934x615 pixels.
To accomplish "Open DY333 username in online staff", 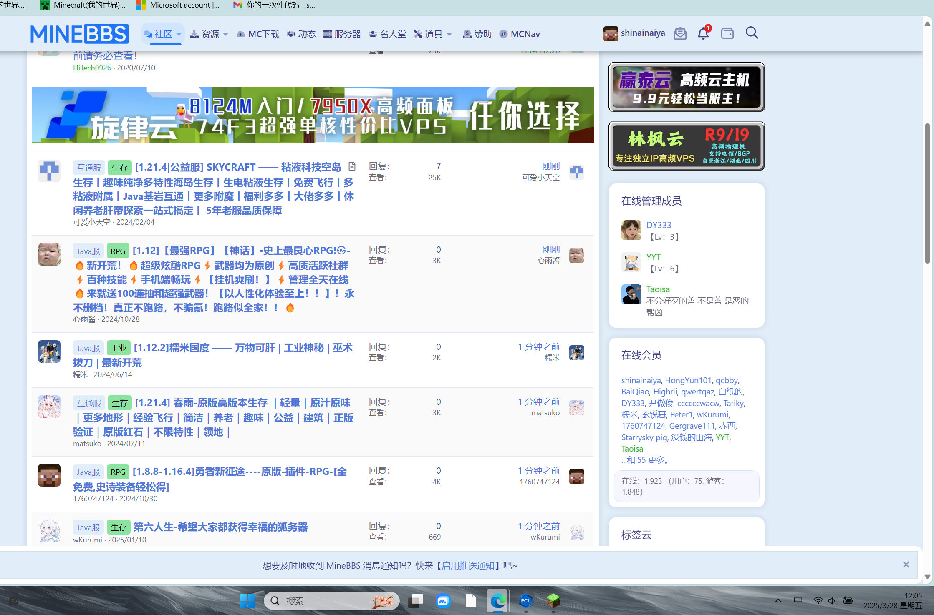I will pos(659,225).
